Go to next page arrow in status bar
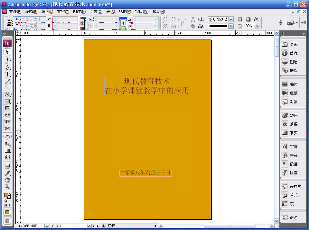Viewport: 309px width, 230px height. (94, 226)
